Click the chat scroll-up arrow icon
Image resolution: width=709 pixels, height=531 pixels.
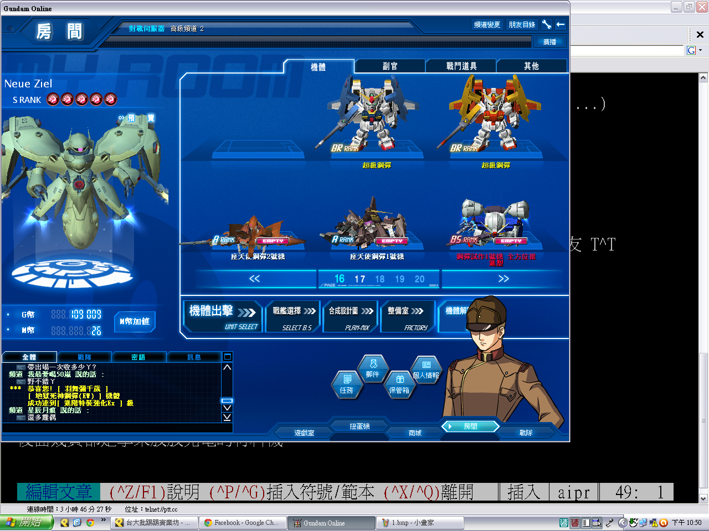tap(227, 367)
